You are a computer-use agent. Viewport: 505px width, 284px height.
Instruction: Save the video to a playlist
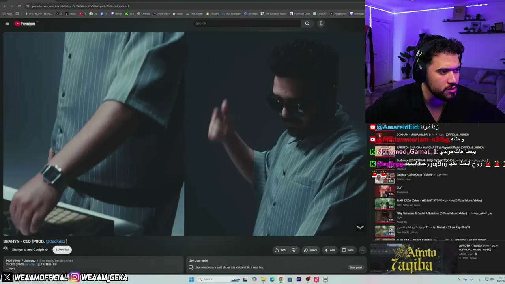coord(348,250)
